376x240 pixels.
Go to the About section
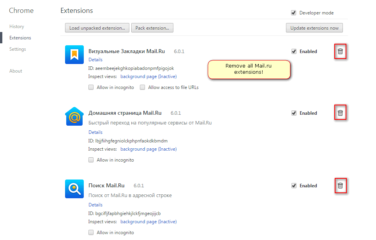click(16, 71)
